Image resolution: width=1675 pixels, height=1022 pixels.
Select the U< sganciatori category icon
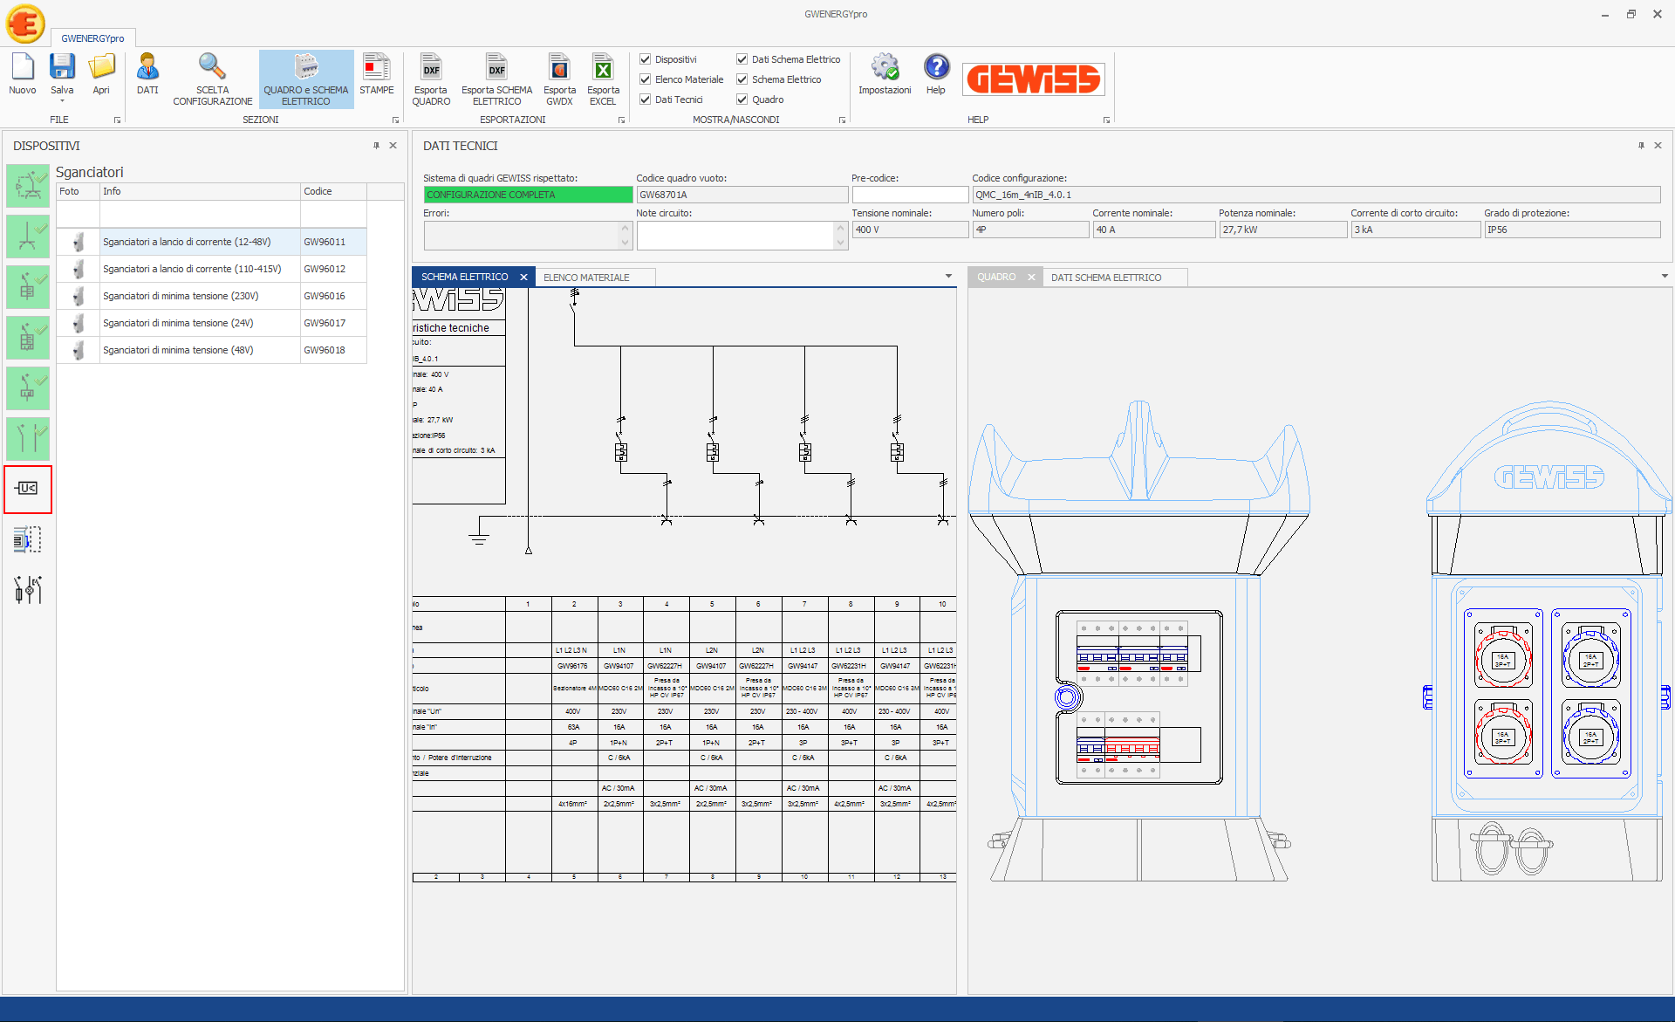pyautogui.click(x=28, y=489)
